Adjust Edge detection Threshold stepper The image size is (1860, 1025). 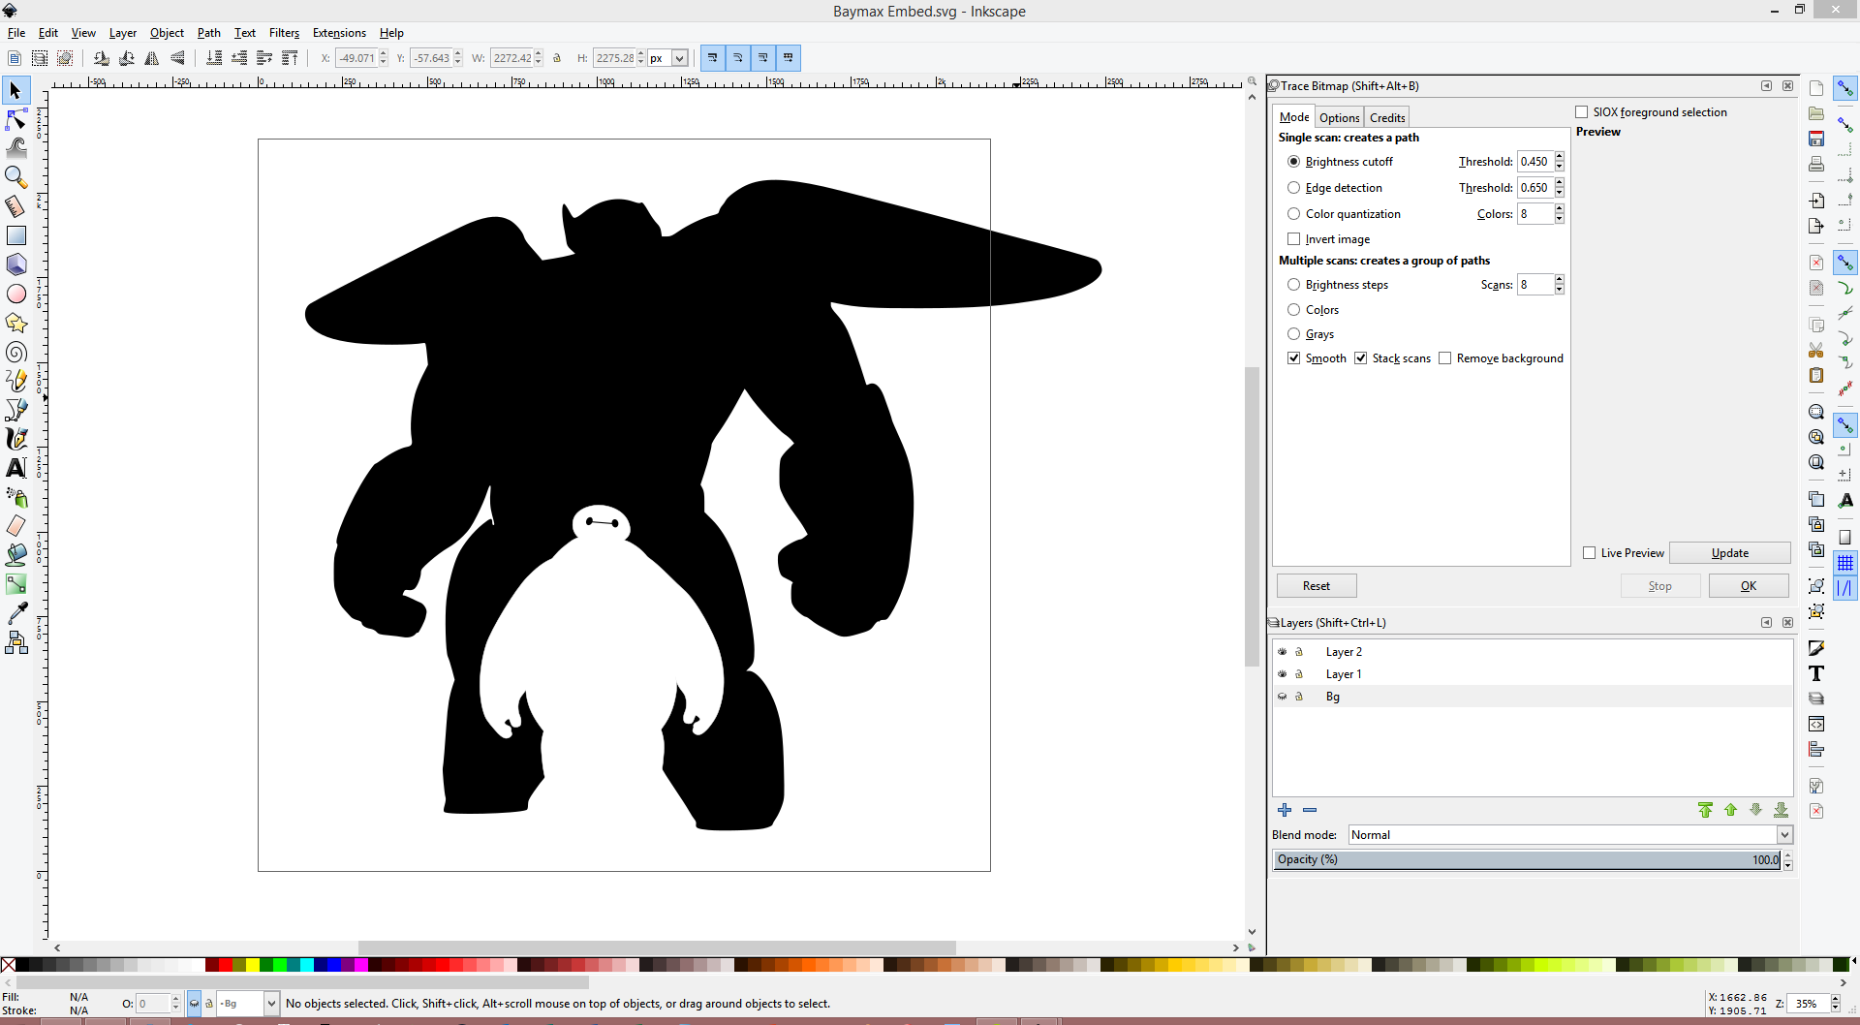(1560, 188)
